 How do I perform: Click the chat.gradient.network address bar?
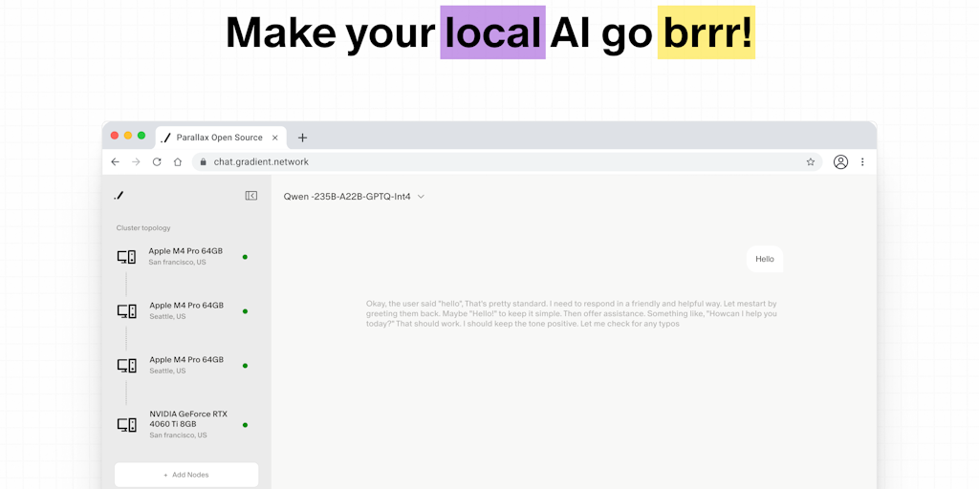[507, 162]
